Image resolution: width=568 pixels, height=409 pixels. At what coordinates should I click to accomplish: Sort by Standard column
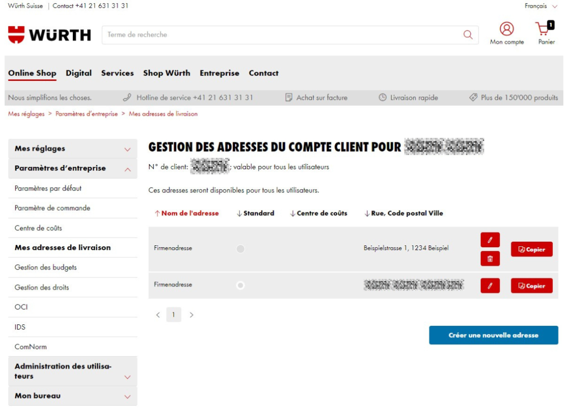point(255,213)
